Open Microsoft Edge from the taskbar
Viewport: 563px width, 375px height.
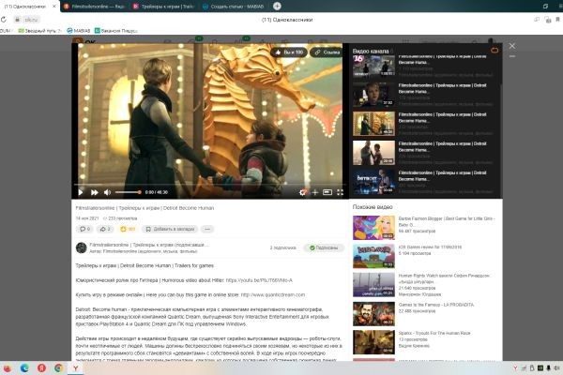click(x=24, y=367)
